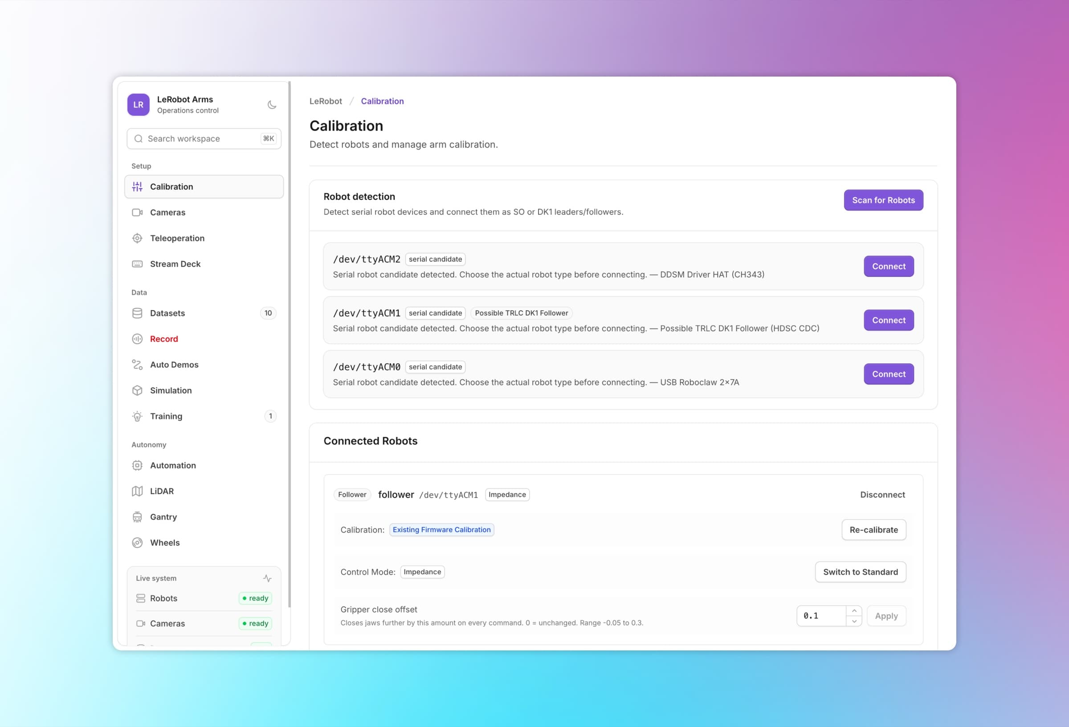Click the Gantry tram icon
The width and height of the screenshot is (1069, 727).
[x=137, y=517]
